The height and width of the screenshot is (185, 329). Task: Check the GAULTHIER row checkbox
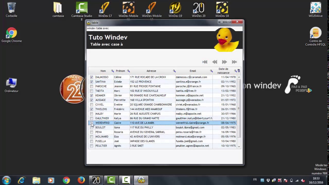tap(92, 118)
